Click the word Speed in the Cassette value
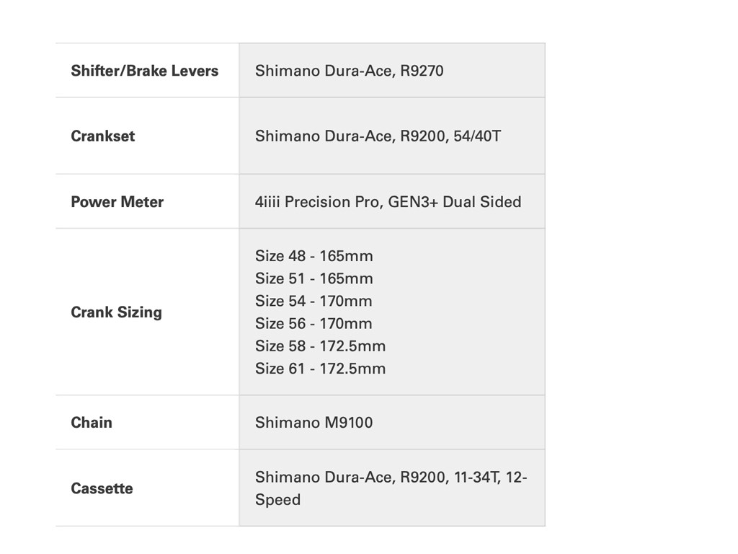738x554 pixels. pos(277,500)
